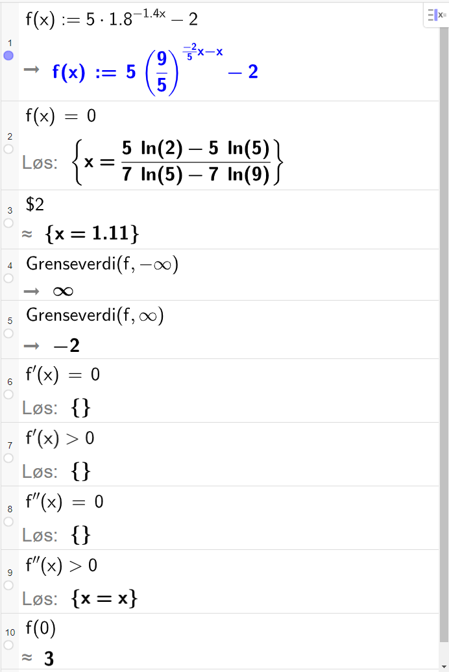
Task: Click the scrollbar down arrow
Action: click(444, 667)
